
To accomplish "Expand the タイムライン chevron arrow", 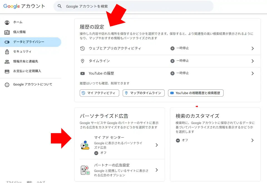I will click(x=253, y=61).
